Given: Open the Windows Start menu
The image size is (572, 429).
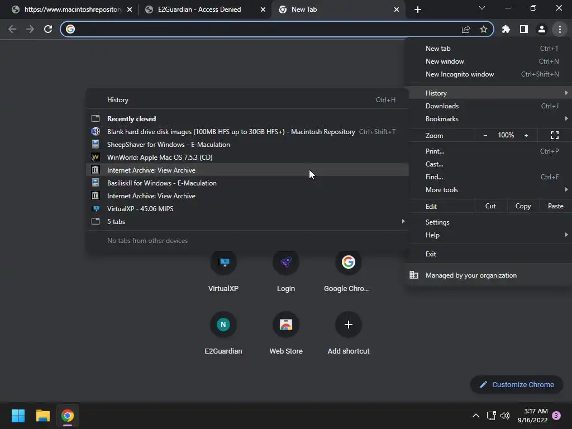Looking at the screenshot, I should pos(18,416).
